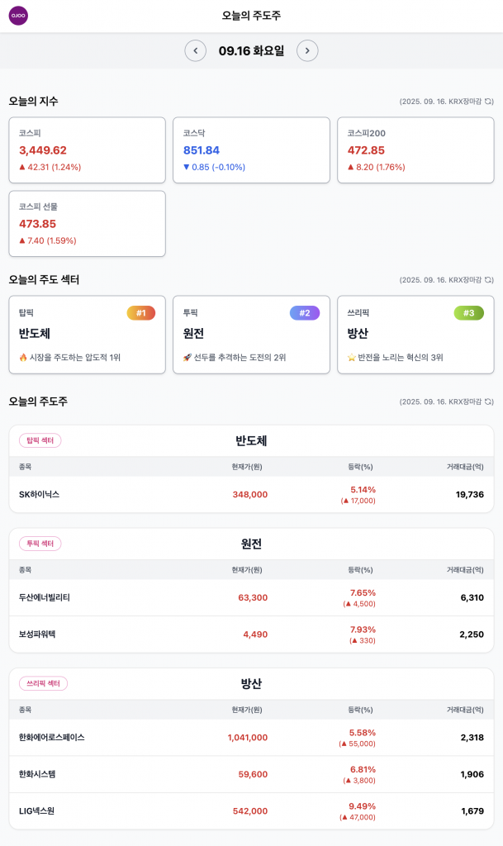Open the 한화에어로스페이스 stock row
The image size is (503, 846).
click(x=251, y=737)
